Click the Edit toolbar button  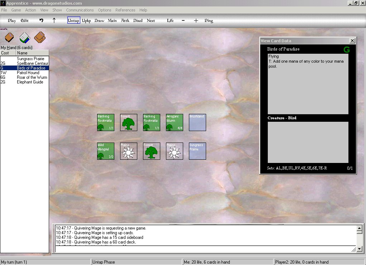(x=24, y=20)
